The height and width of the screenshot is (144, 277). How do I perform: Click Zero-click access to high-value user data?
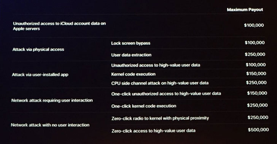[153, 131]
